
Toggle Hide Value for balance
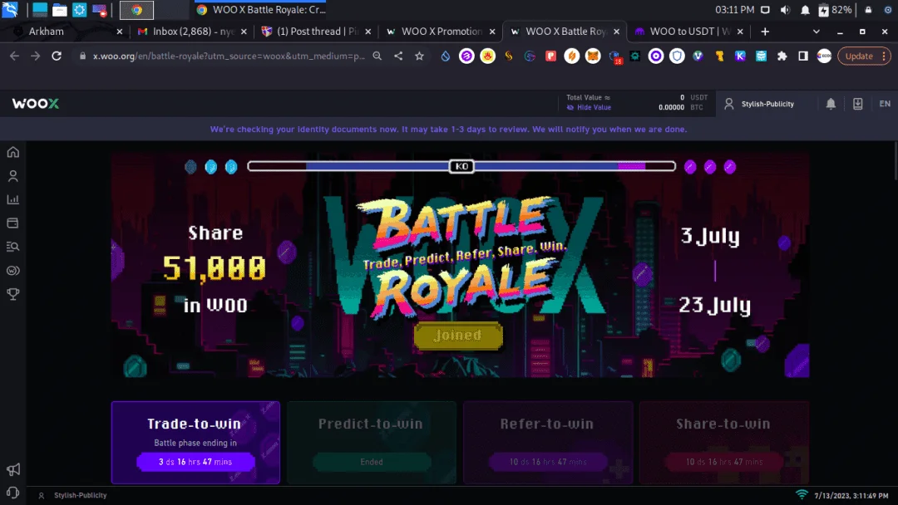(589, 107)
